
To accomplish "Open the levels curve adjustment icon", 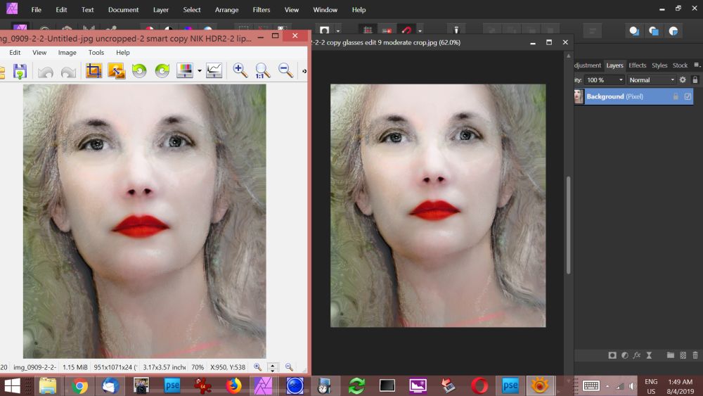I will click(x=214, y=70).
